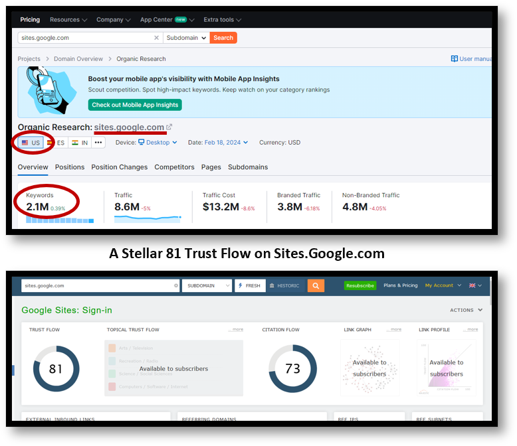Click the Keywords 2.1M metric
The height and width of the screenshot is (446, 517).
38,207
